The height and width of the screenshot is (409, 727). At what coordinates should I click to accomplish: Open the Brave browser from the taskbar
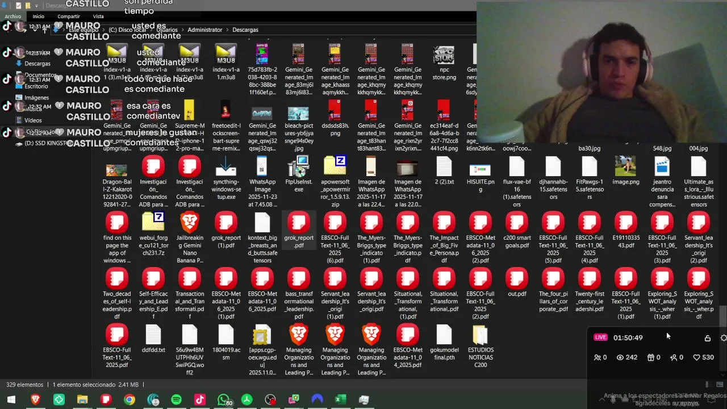pyautogui.click(x=35, y=400)
